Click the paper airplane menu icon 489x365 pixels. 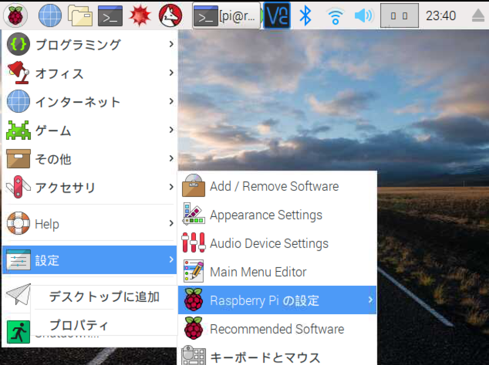click(x=18, y=294)
